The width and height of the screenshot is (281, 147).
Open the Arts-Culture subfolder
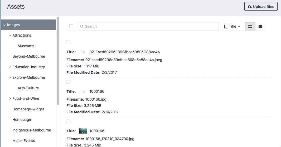click(28, 88)
